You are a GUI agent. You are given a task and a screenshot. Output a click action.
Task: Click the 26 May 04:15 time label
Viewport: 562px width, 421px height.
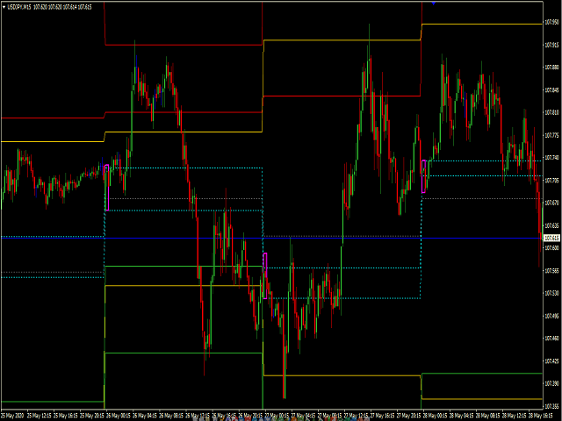[145, 416]
